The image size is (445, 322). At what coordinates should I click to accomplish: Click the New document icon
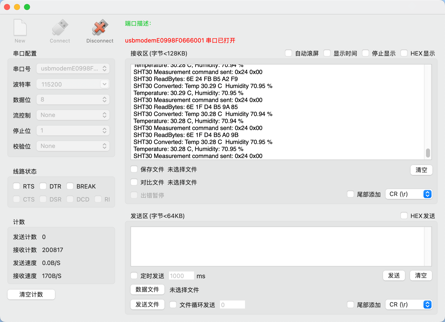[x=20, y=27]
